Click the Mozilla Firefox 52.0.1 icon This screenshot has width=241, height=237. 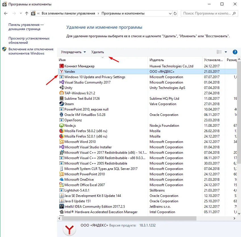tap(62, 136)
